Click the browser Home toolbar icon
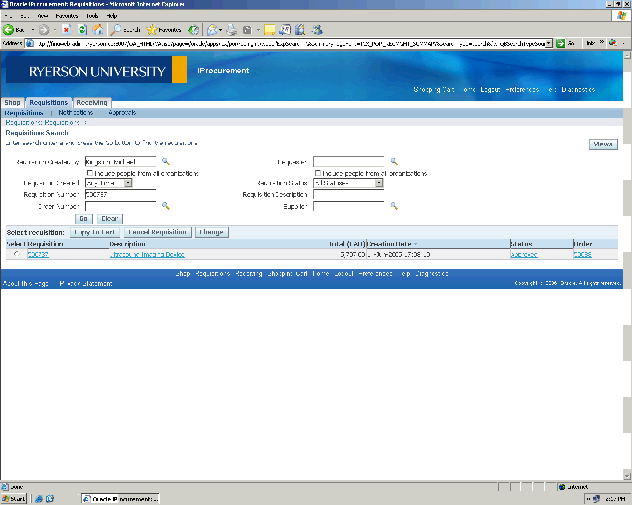The width and height of the screenshot is (632, 505). pyautogui.click(x=98, y=30)
